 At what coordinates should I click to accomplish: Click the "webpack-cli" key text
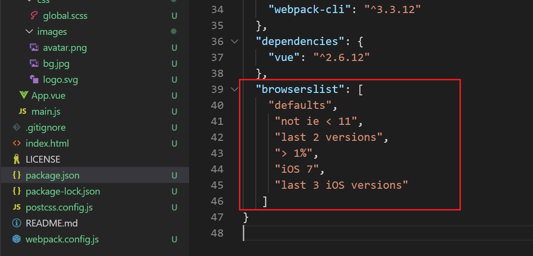pyautogui.click(x=311, y=10)
